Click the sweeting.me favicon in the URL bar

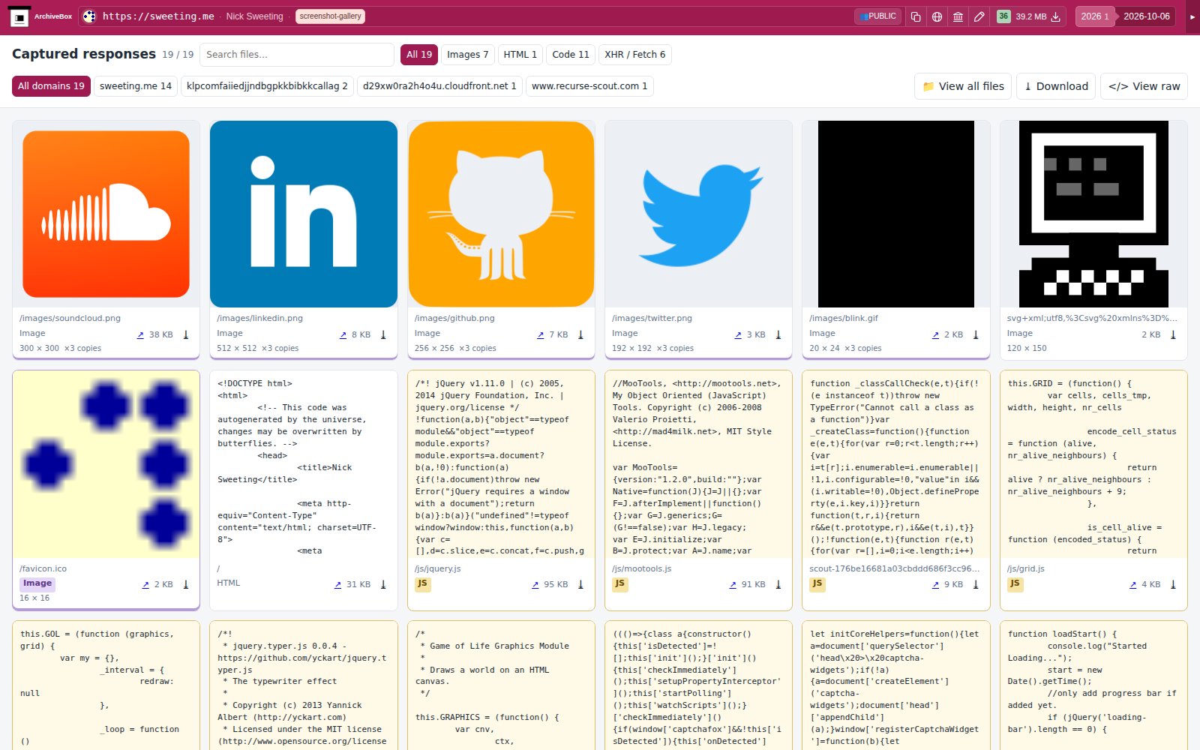89,16
